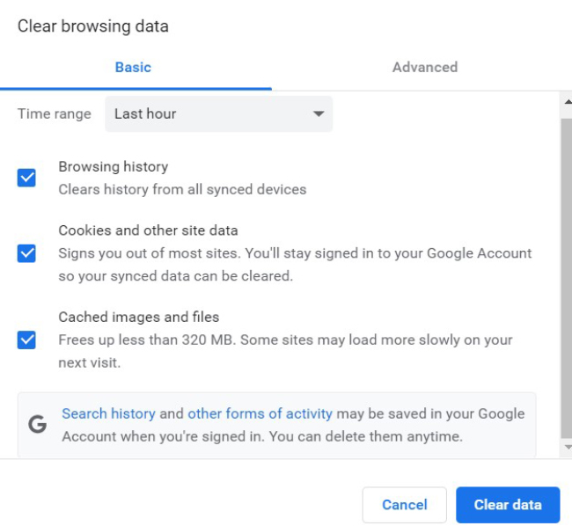Switch to the Advanced tab
The height and width of the screenshot is (526, 572).
(x=425, y=68)
